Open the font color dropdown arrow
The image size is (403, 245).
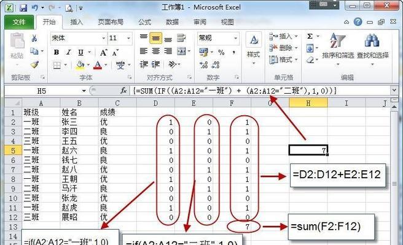[106, 65]
